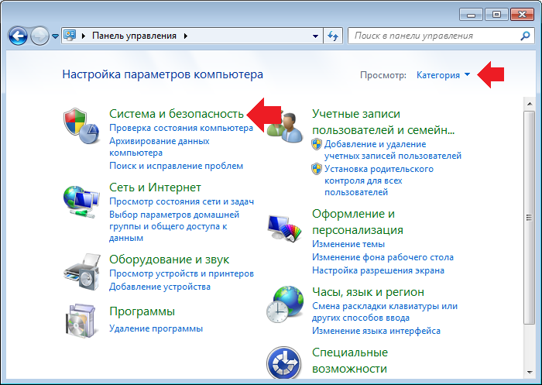Screen dimensions: 542x385
Task: Open Учетные записи пользователей category
Action: (383, 122)
